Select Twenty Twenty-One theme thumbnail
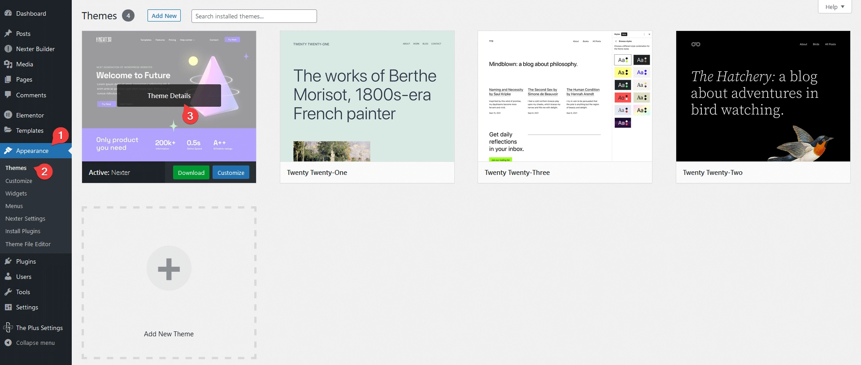The image size is (861, 365). [x=367, y=96]
